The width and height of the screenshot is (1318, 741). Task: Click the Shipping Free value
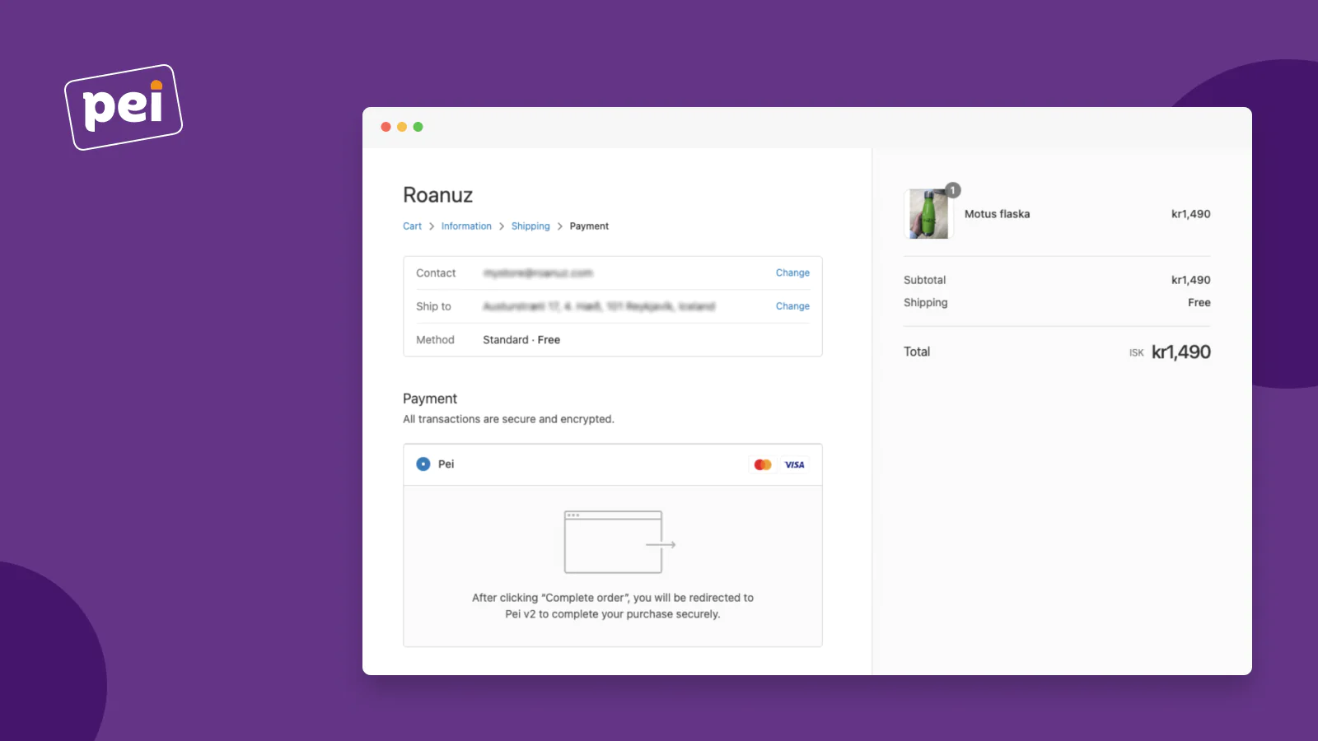1199,303
